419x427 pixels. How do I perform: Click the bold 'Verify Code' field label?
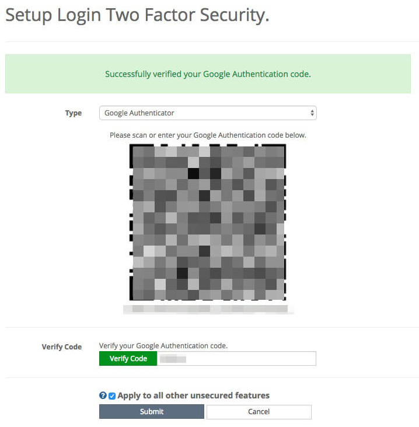62,347
